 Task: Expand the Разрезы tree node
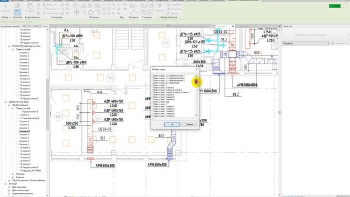(x=13, y=177)
